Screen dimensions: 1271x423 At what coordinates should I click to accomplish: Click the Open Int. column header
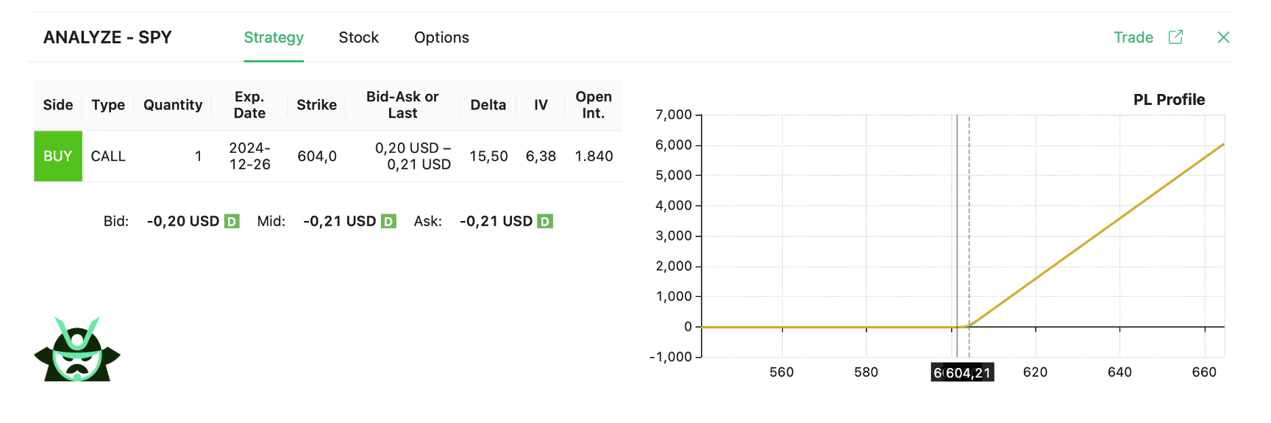pos(593,105)
